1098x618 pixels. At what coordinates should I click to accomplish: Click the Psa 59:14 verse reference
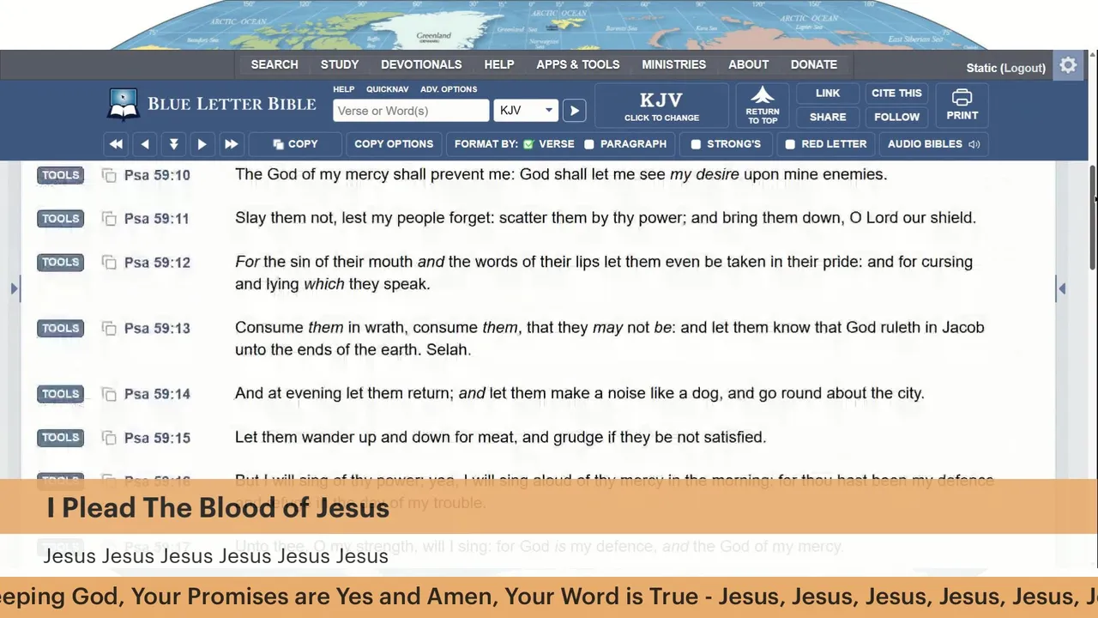[157, 394]
